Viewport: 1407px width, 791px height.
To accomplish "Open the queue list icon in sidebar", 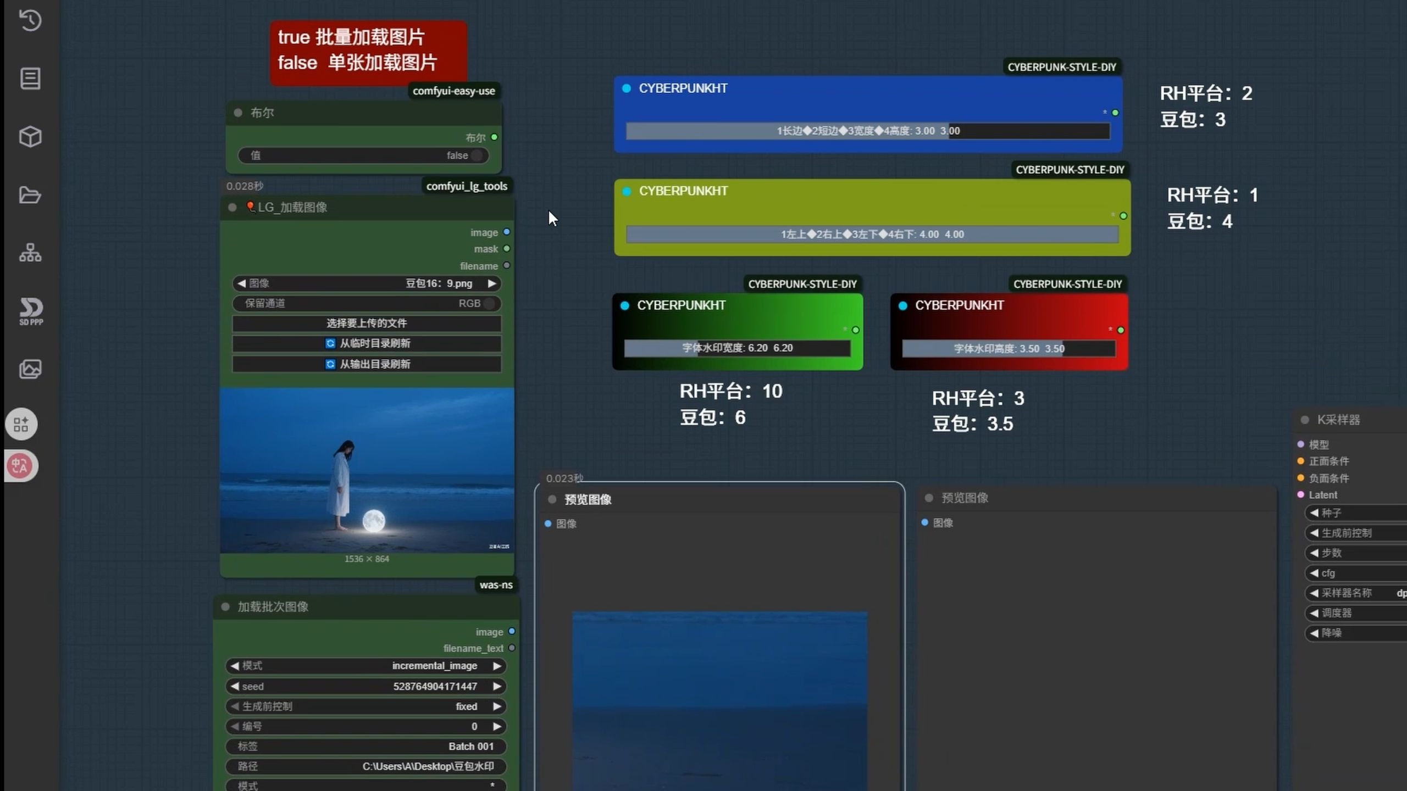I will pyautogui.click(x=30, y=79).
